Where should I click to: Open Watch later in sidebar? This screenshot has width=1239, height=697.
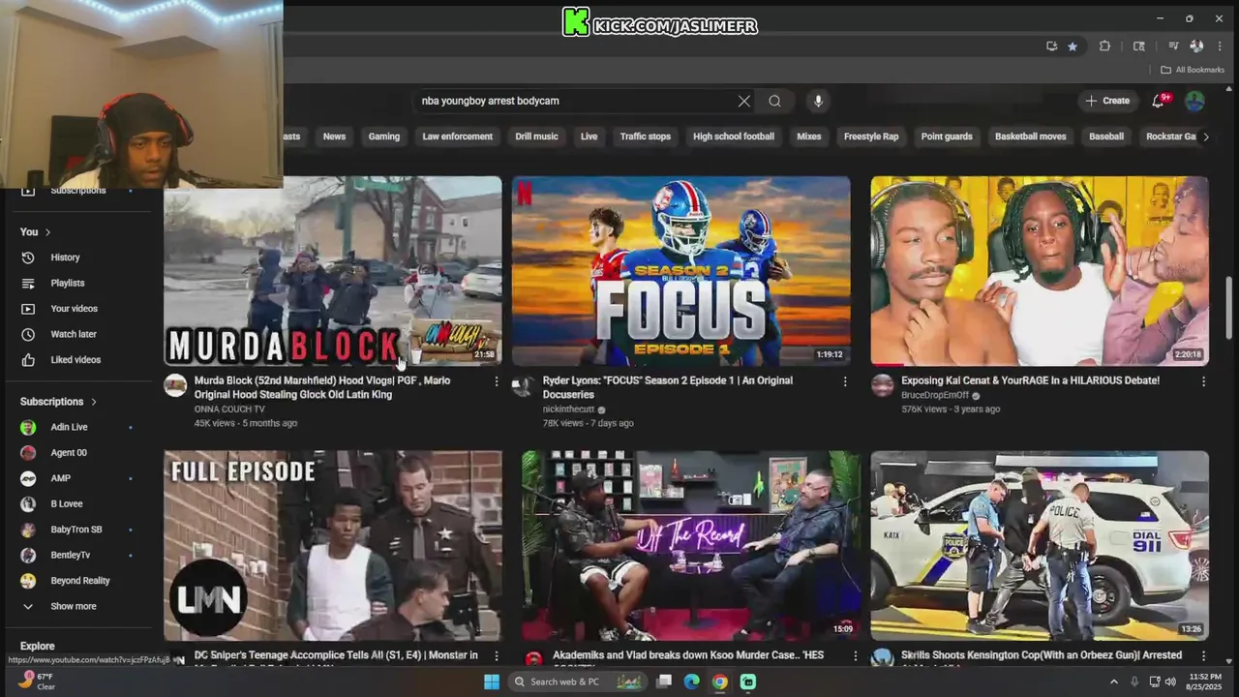tap(73, 334)
